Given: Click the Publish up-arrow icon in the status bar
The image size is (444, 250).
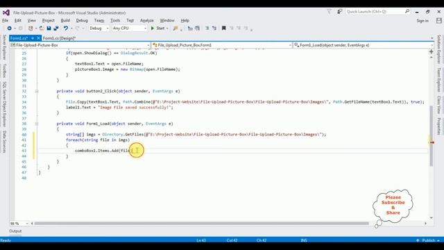Looking at the screenshot, I should click(418, 240).
